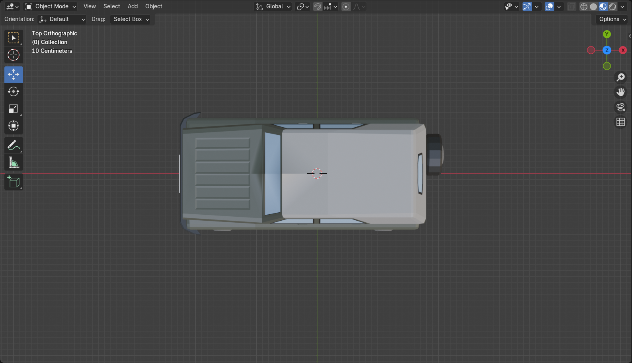Toggle viewport overlays
Image resolution: width=632 pixels, height=363 pixels.
549,7
